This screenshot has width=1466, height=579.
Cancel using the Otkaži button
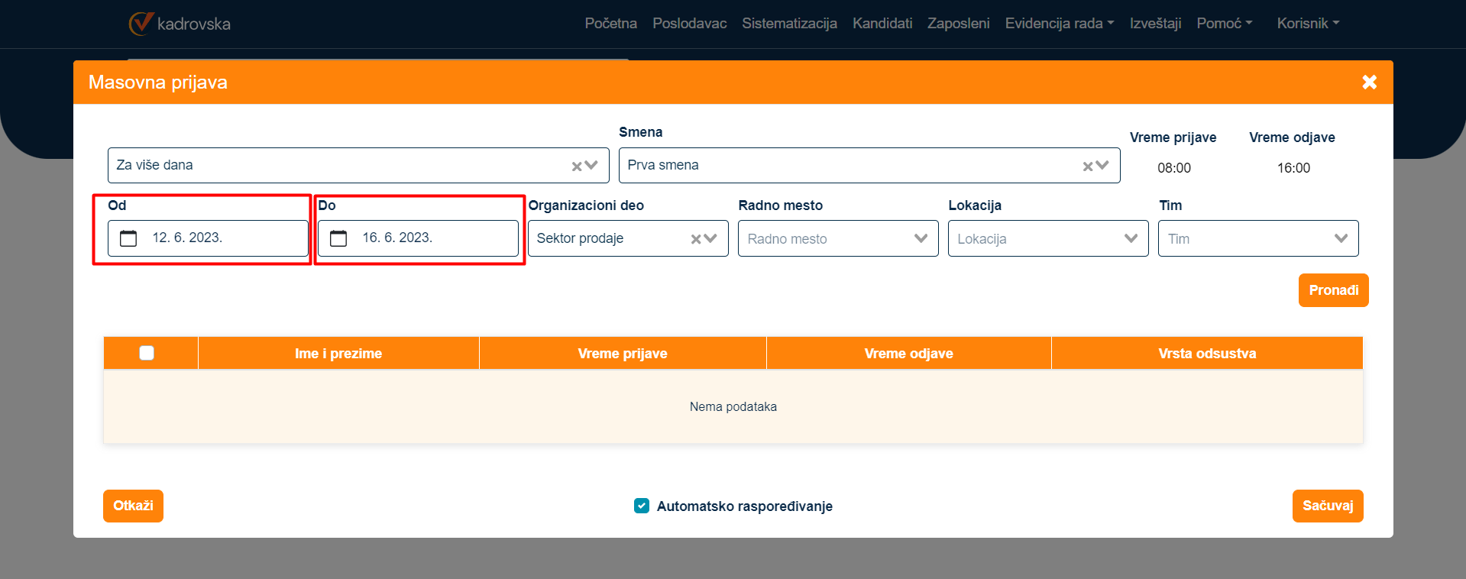(133, 506)
